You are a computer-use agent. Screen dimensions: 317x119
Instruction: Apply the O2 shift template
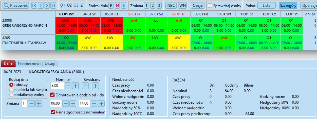click(69, 5)
